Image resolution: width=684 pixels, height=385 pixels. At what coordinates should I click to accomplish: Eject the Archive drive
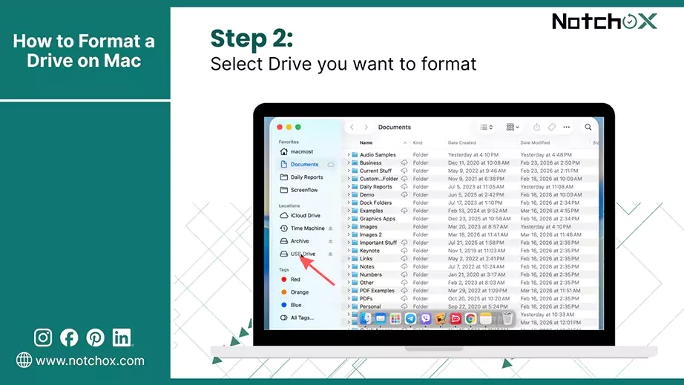point(330,241)
